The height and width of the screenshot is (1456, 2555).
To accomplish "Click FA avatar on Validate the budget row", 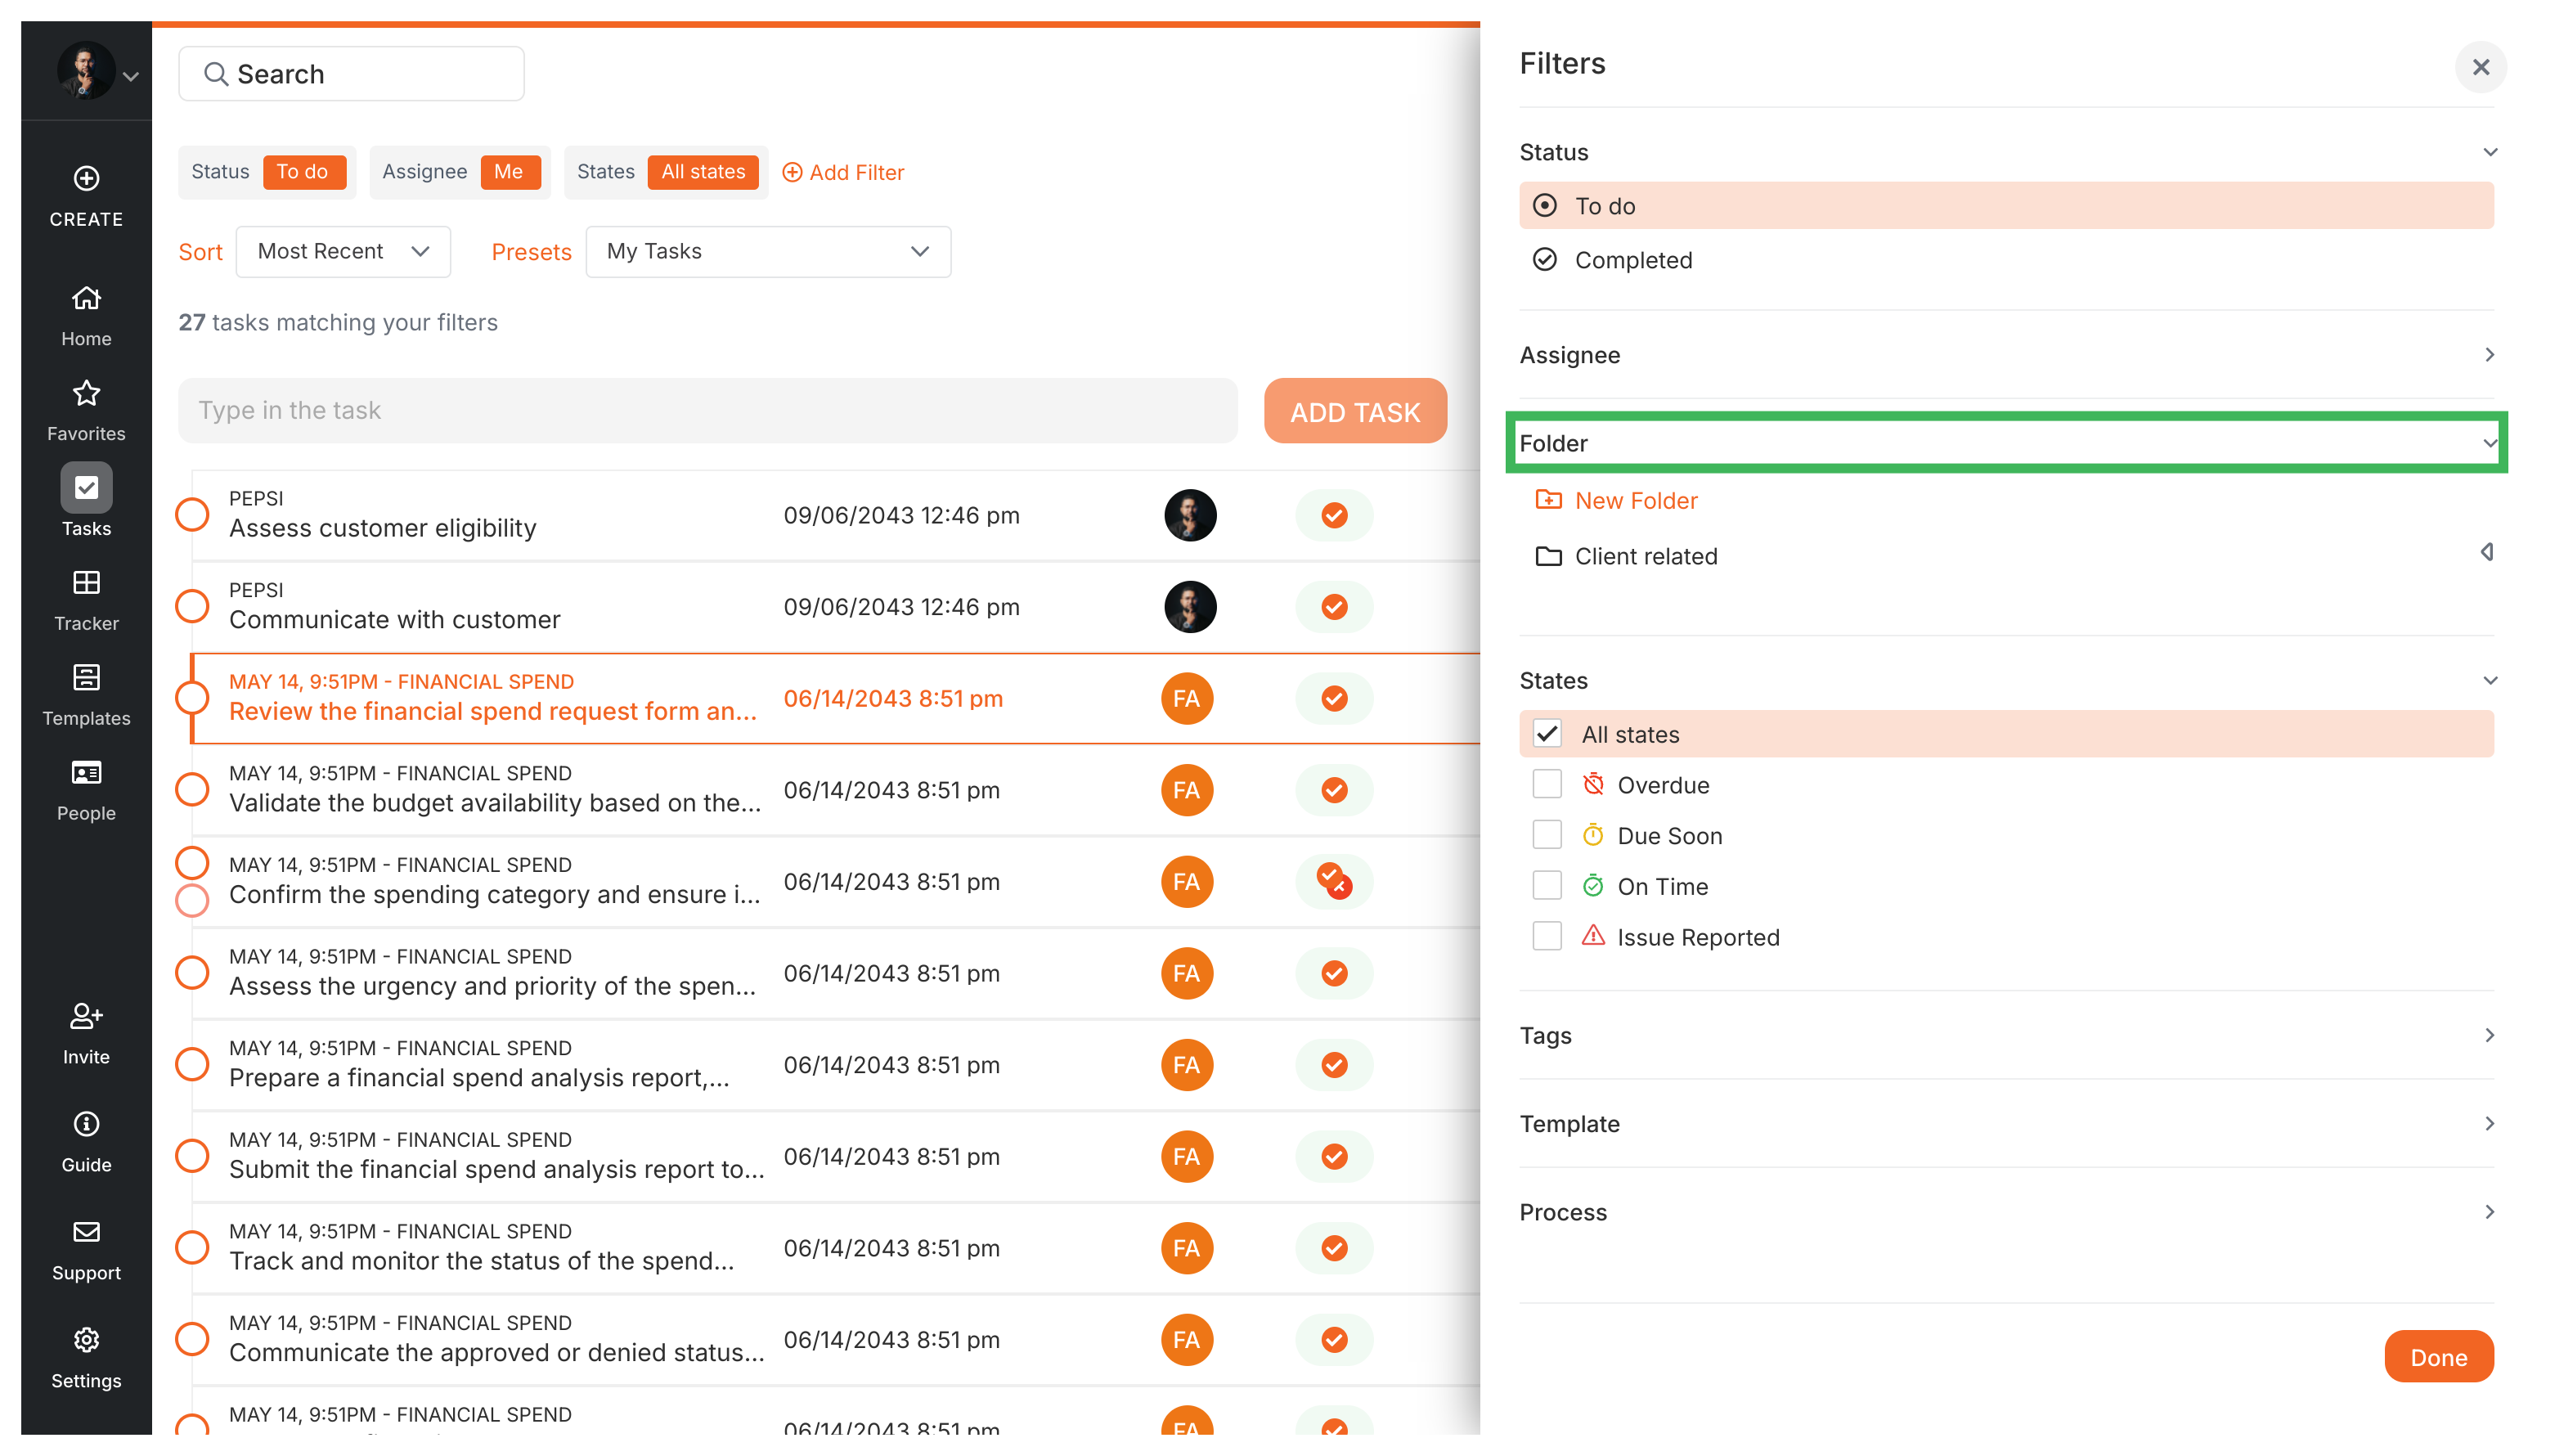I will (1187, 790).
